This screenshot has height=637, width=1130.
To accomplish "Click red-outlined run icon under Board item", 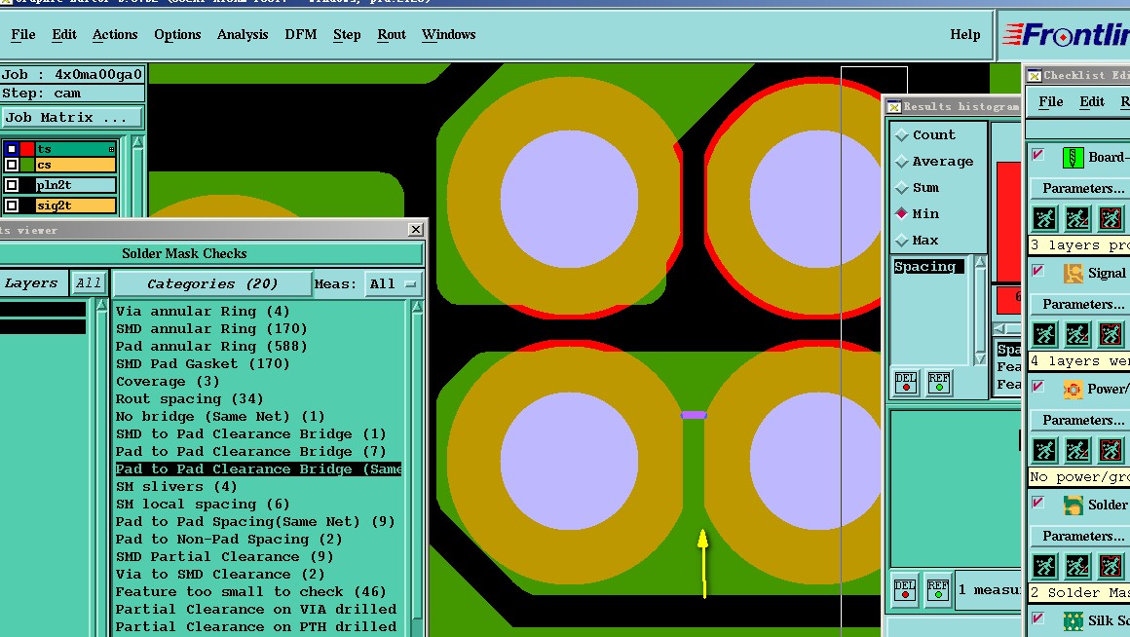I will [x=1111, y=217].
